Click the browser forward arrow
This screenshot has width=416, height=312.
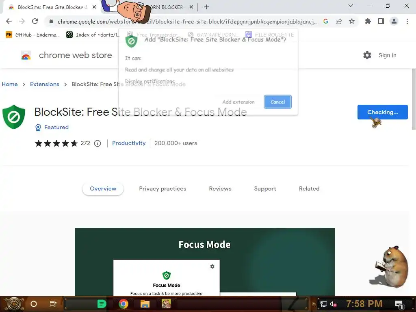[22, 21]
